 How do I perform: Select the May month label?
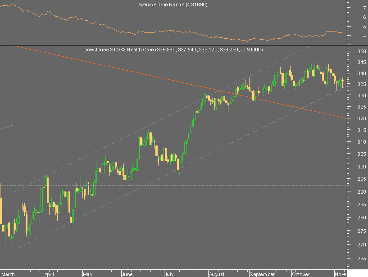coord(87,274)
